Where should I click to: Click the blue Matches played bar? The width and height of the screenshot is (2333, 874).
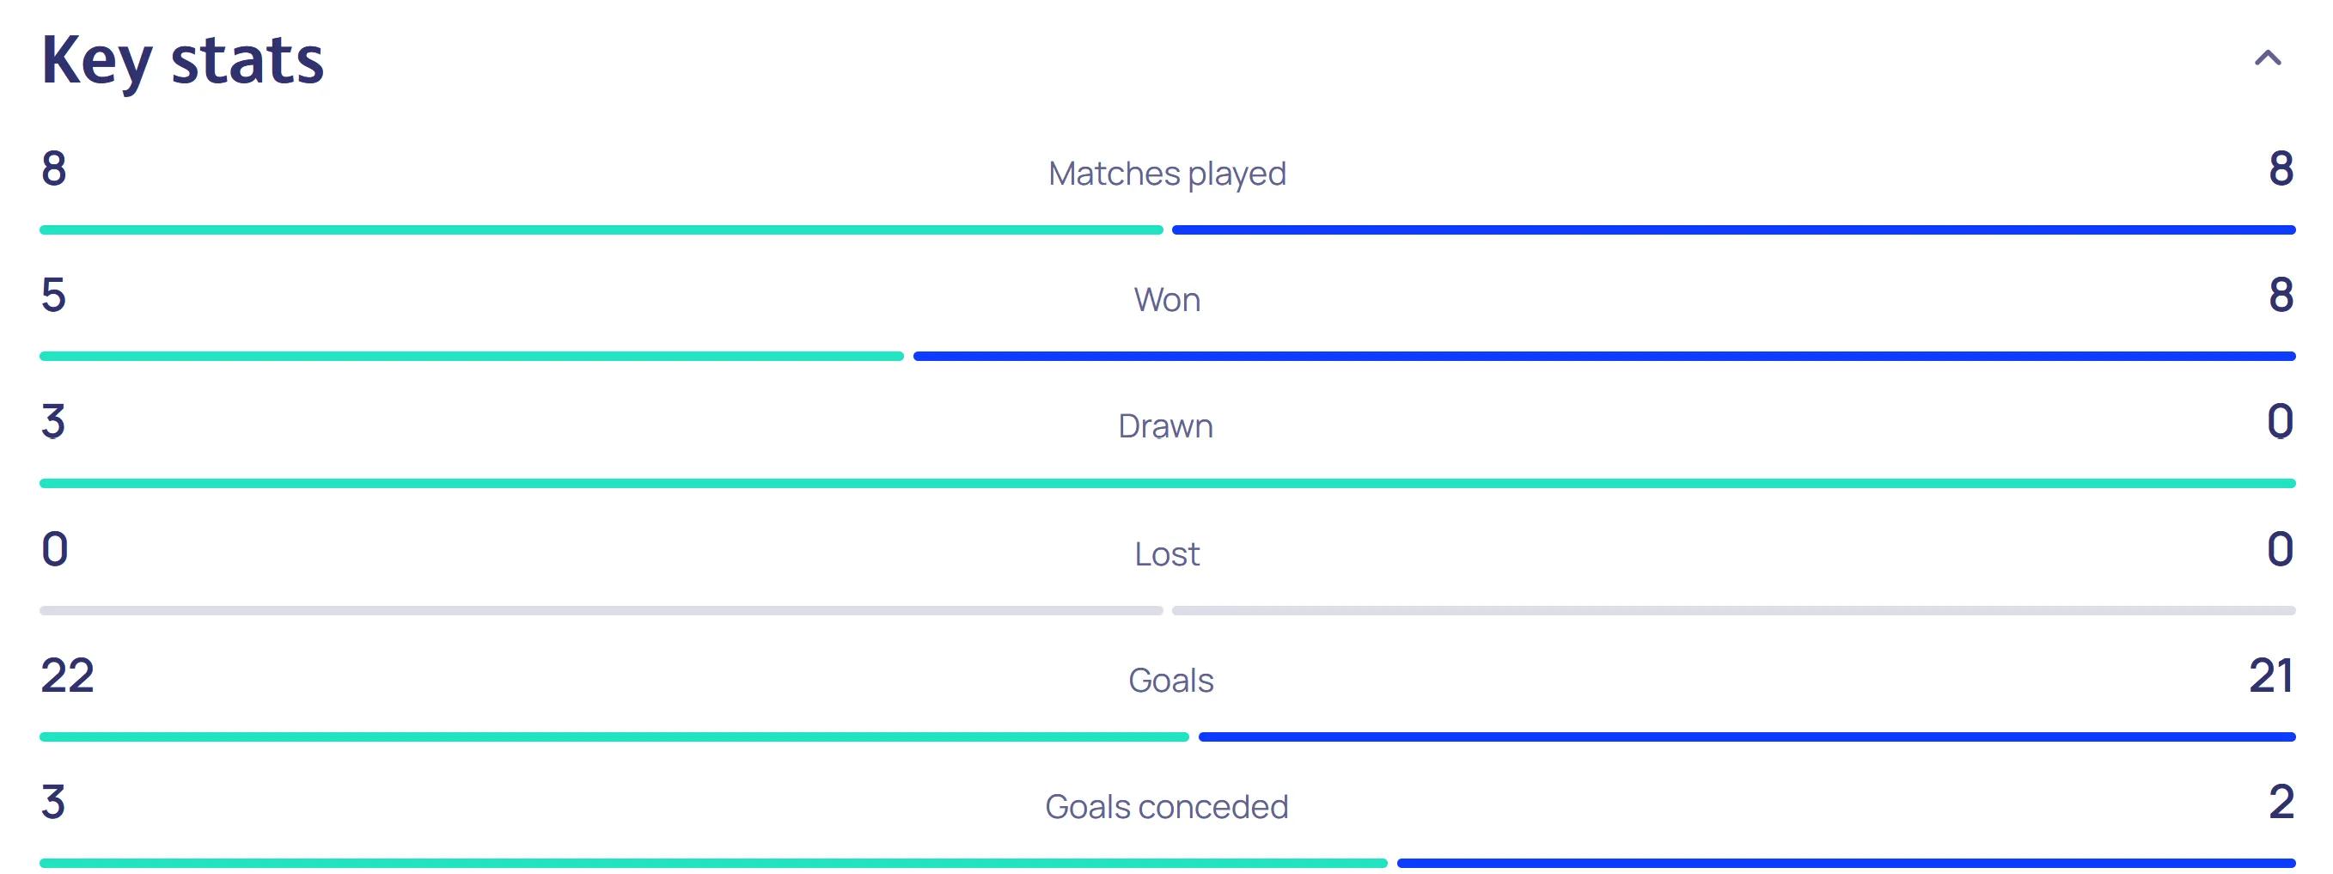pos(1732,230)
